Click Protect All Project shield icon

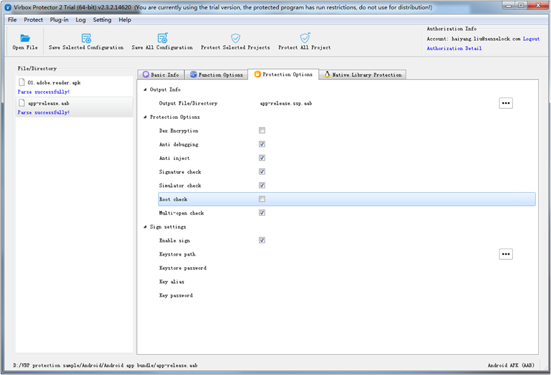click(x=305, y=38)
